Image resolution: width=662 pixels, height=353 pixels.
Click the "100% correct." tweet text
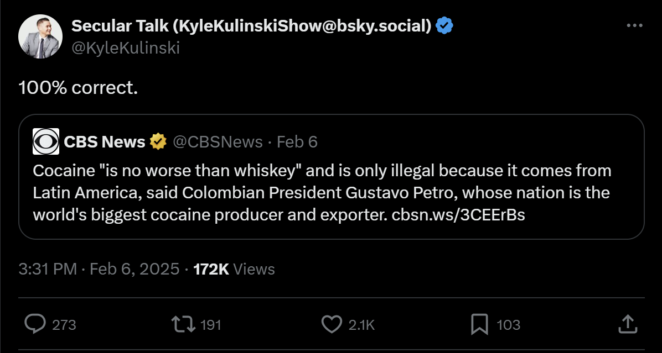pyautogui.click(x=78, y=87)
